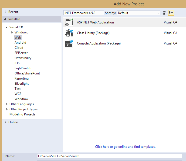The width and height of the screenshot is (186, 161).
Task: Select the Office/SharePoint category
Action: click(x=27, y=73)
